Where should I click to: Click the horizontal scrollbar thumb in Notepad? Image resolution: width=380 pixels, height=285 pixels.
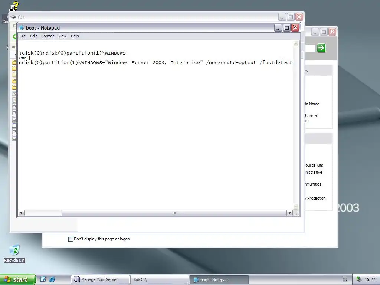click(x=174, y=213)
